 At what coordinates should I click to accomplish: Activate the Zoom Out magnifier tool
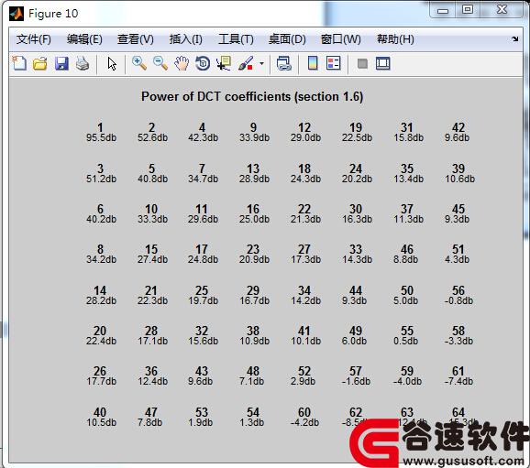coord(160,63)
